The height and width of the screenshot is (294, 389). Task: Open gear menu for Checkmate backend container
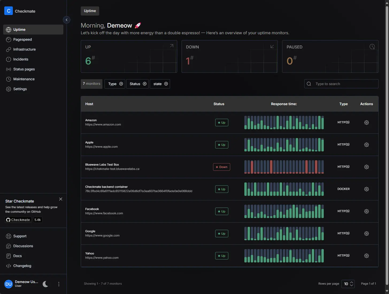(366, 189)
